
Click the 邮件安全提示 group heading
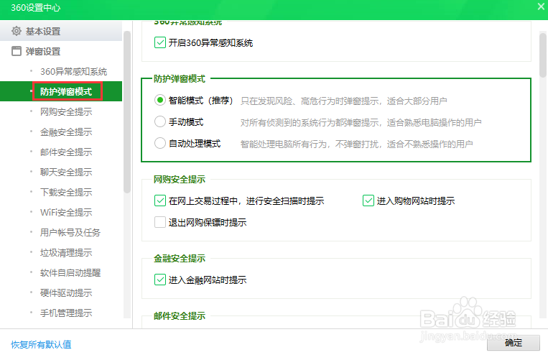tap(180, 315)
